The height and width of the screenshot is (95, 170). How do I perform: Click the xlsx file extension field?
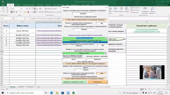click(x=101, y=23)
